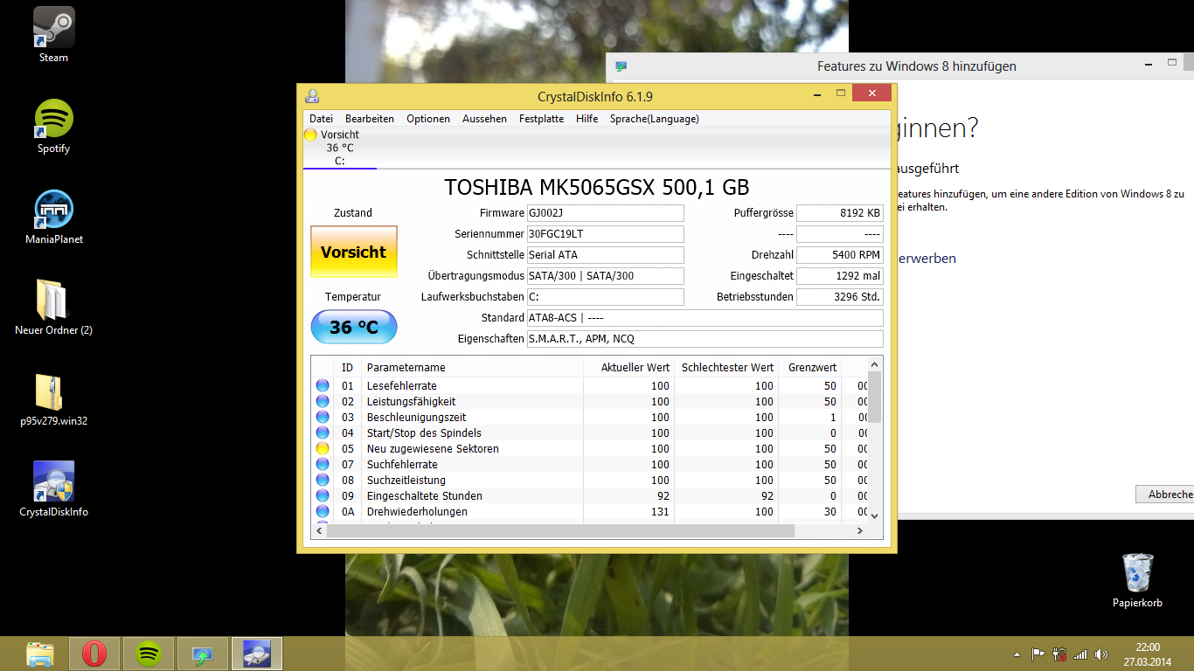Click status icon for Drehwiederholungen row

pyautogui.click(x=323, y=511)
